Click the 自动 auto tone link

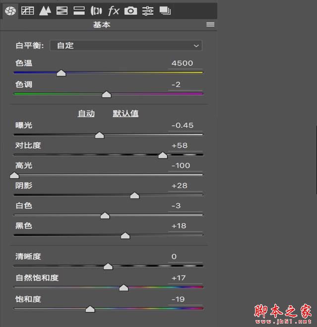coord(86,113)
